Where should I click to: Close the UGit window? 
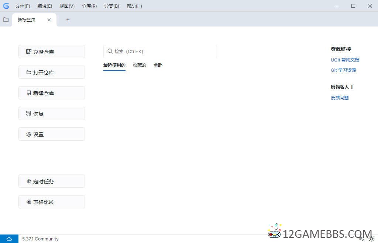[370, 6]
